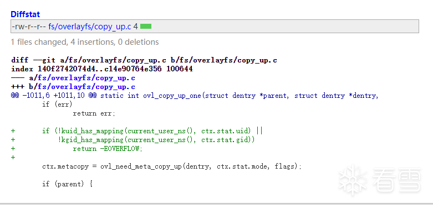The width and height of the screenshot is (433, 209).
Task: Click the green insertions bar in diffstat
Action: tap(146, 27)
